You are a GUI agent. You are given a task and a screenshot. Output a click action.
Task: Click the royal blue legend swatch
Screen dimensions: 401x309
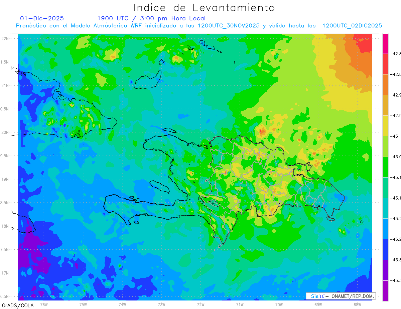(385, 249)
